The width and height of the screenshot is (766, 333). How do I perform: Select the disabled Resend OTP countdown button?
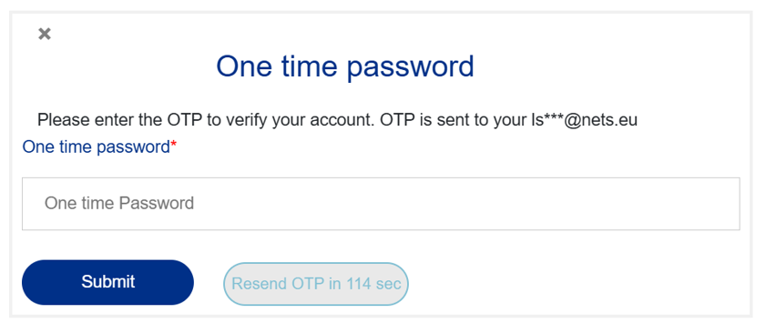click(316, 284)
